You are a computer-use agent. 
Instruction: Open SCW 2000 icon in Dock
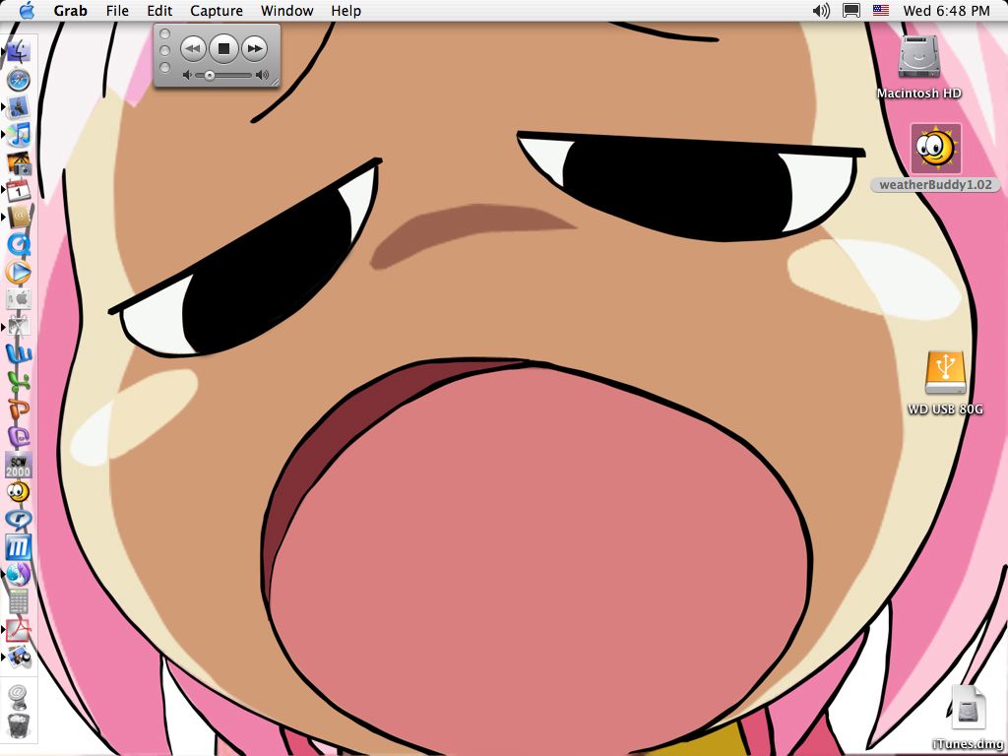18,465
